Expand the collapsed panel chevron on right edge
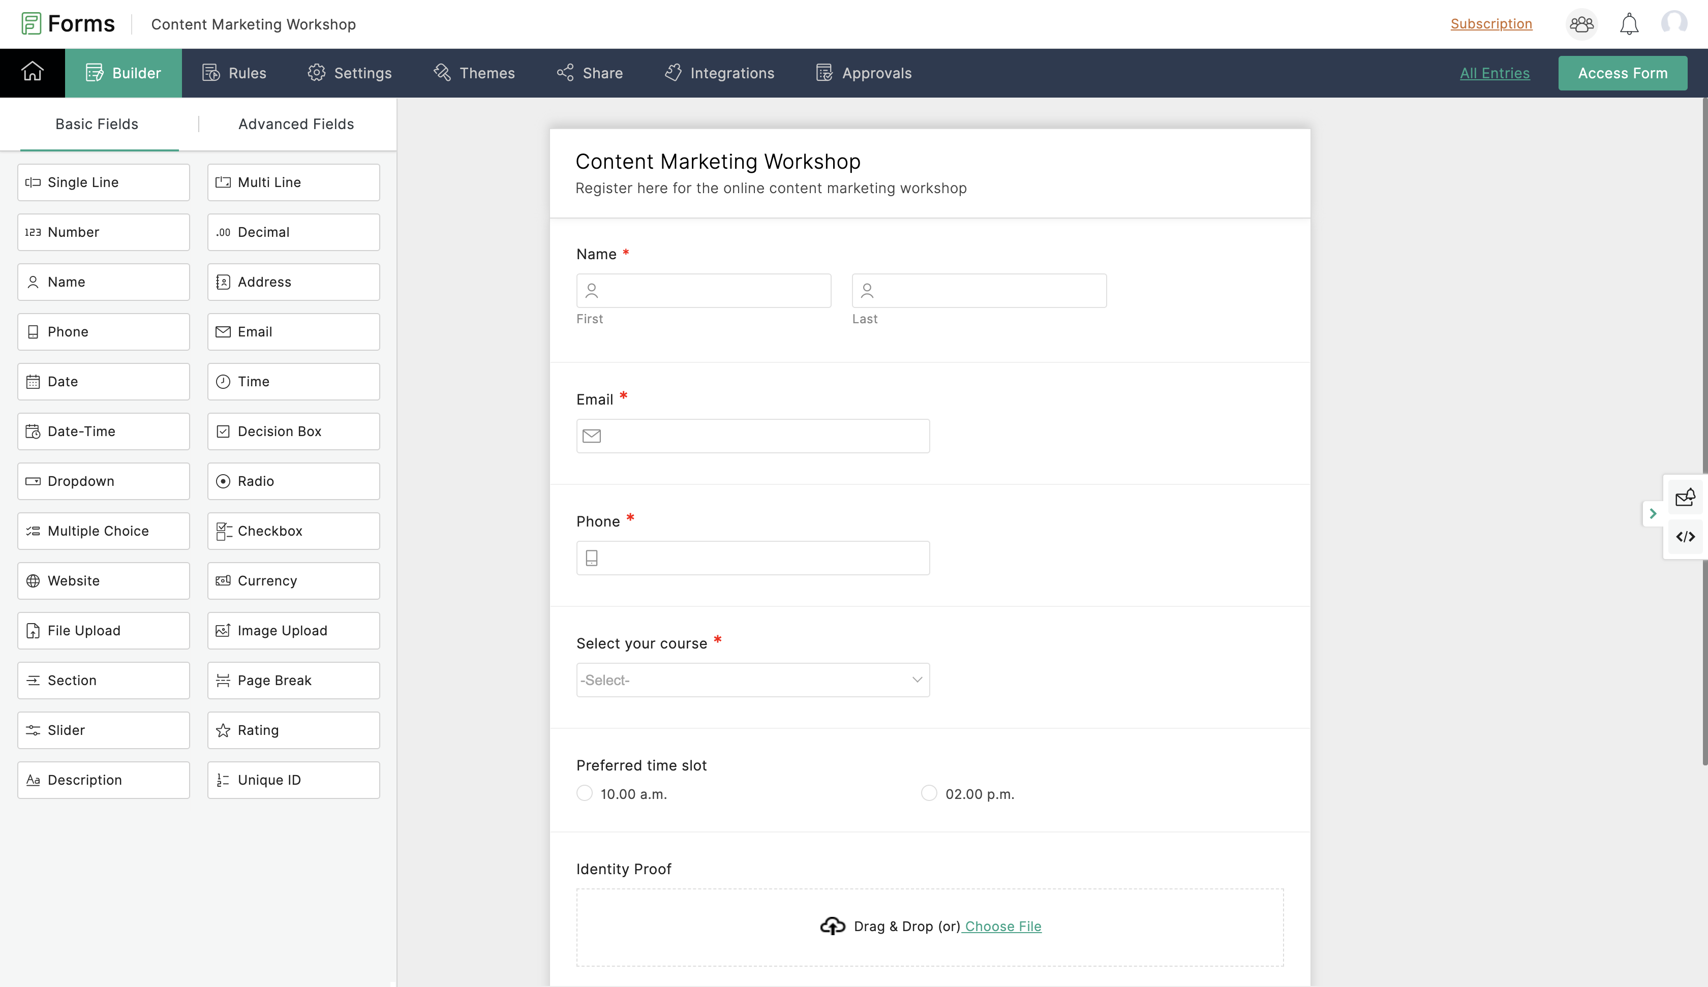This screenshot has width=1708, height=987. tap(1653, 513)
